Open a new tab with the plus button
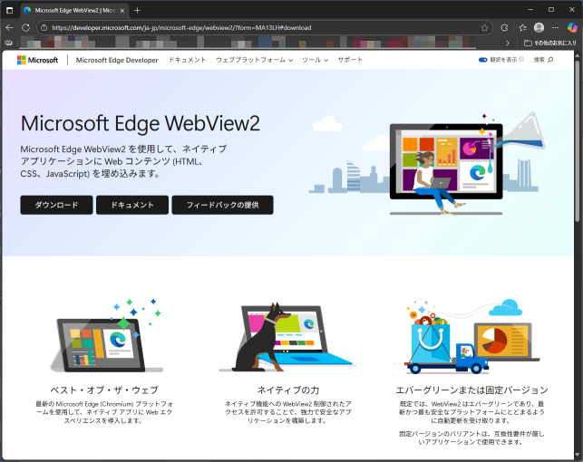 click(x=137, y=10)
